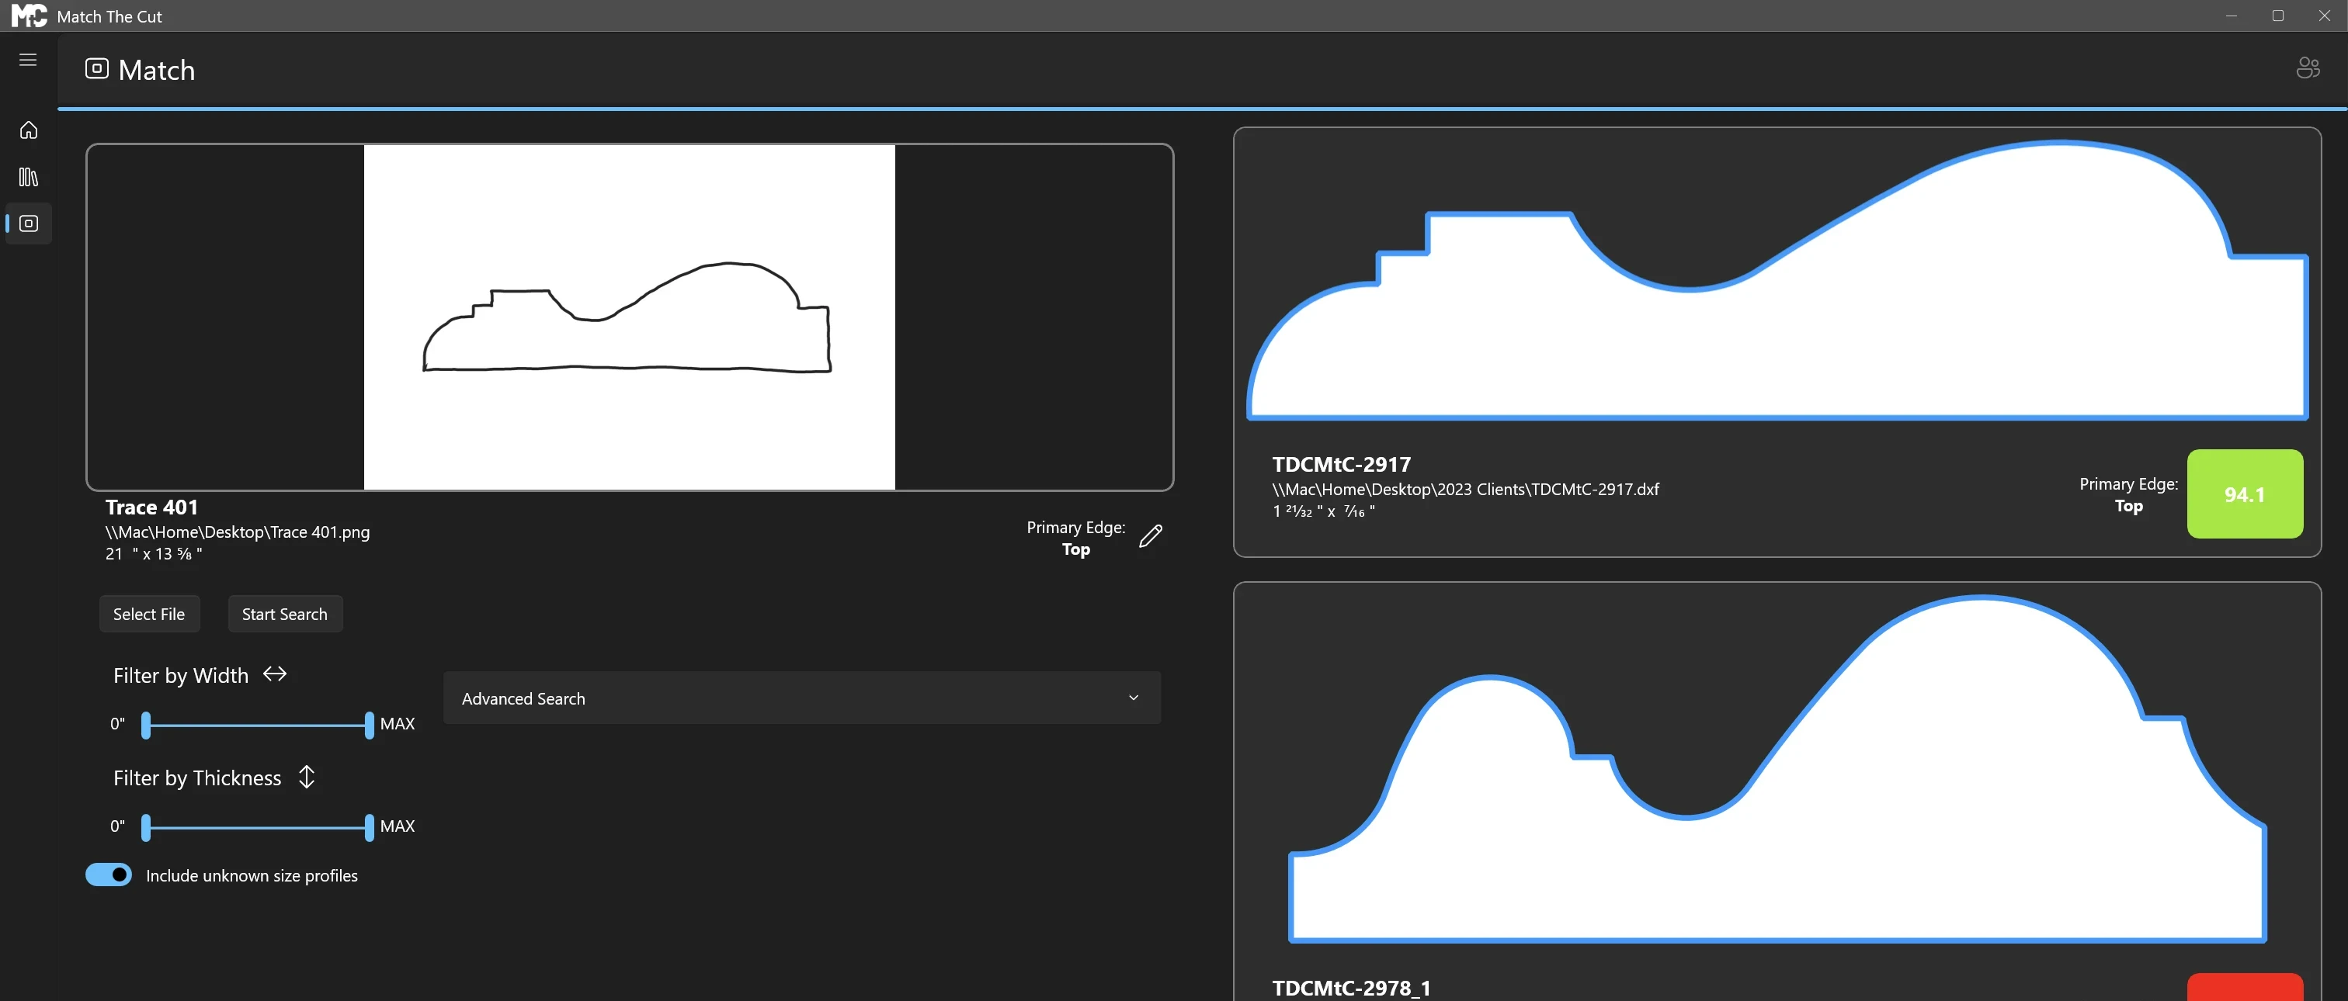Click the Start Search button
This screenshot has width=2348, height=1001.
(x=284, y=614)
